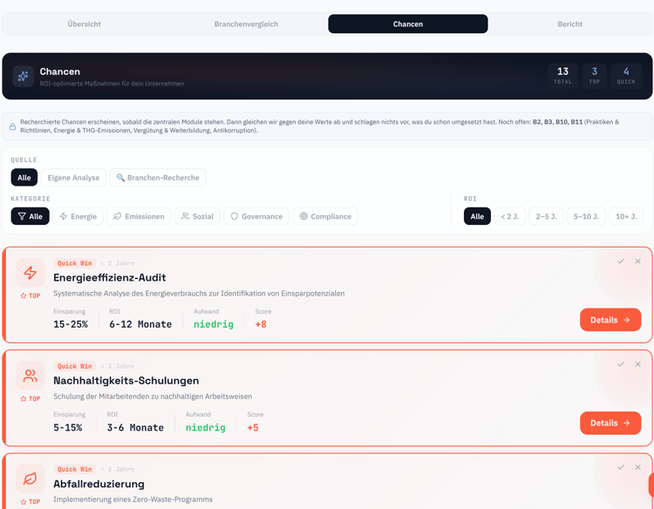The image size is (654, 509).
Task: Click the lightning icon of Energieeffizienz-Audit
Action: click(x=30, y=273)
